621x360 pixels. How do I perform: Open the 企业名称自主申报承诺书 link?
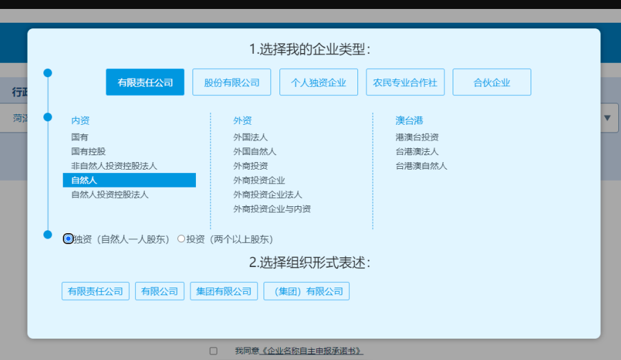coord(311,351)
